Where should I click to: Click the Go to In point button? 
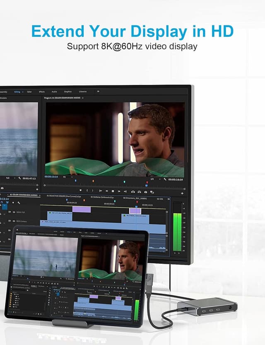[x=101, y=191]
